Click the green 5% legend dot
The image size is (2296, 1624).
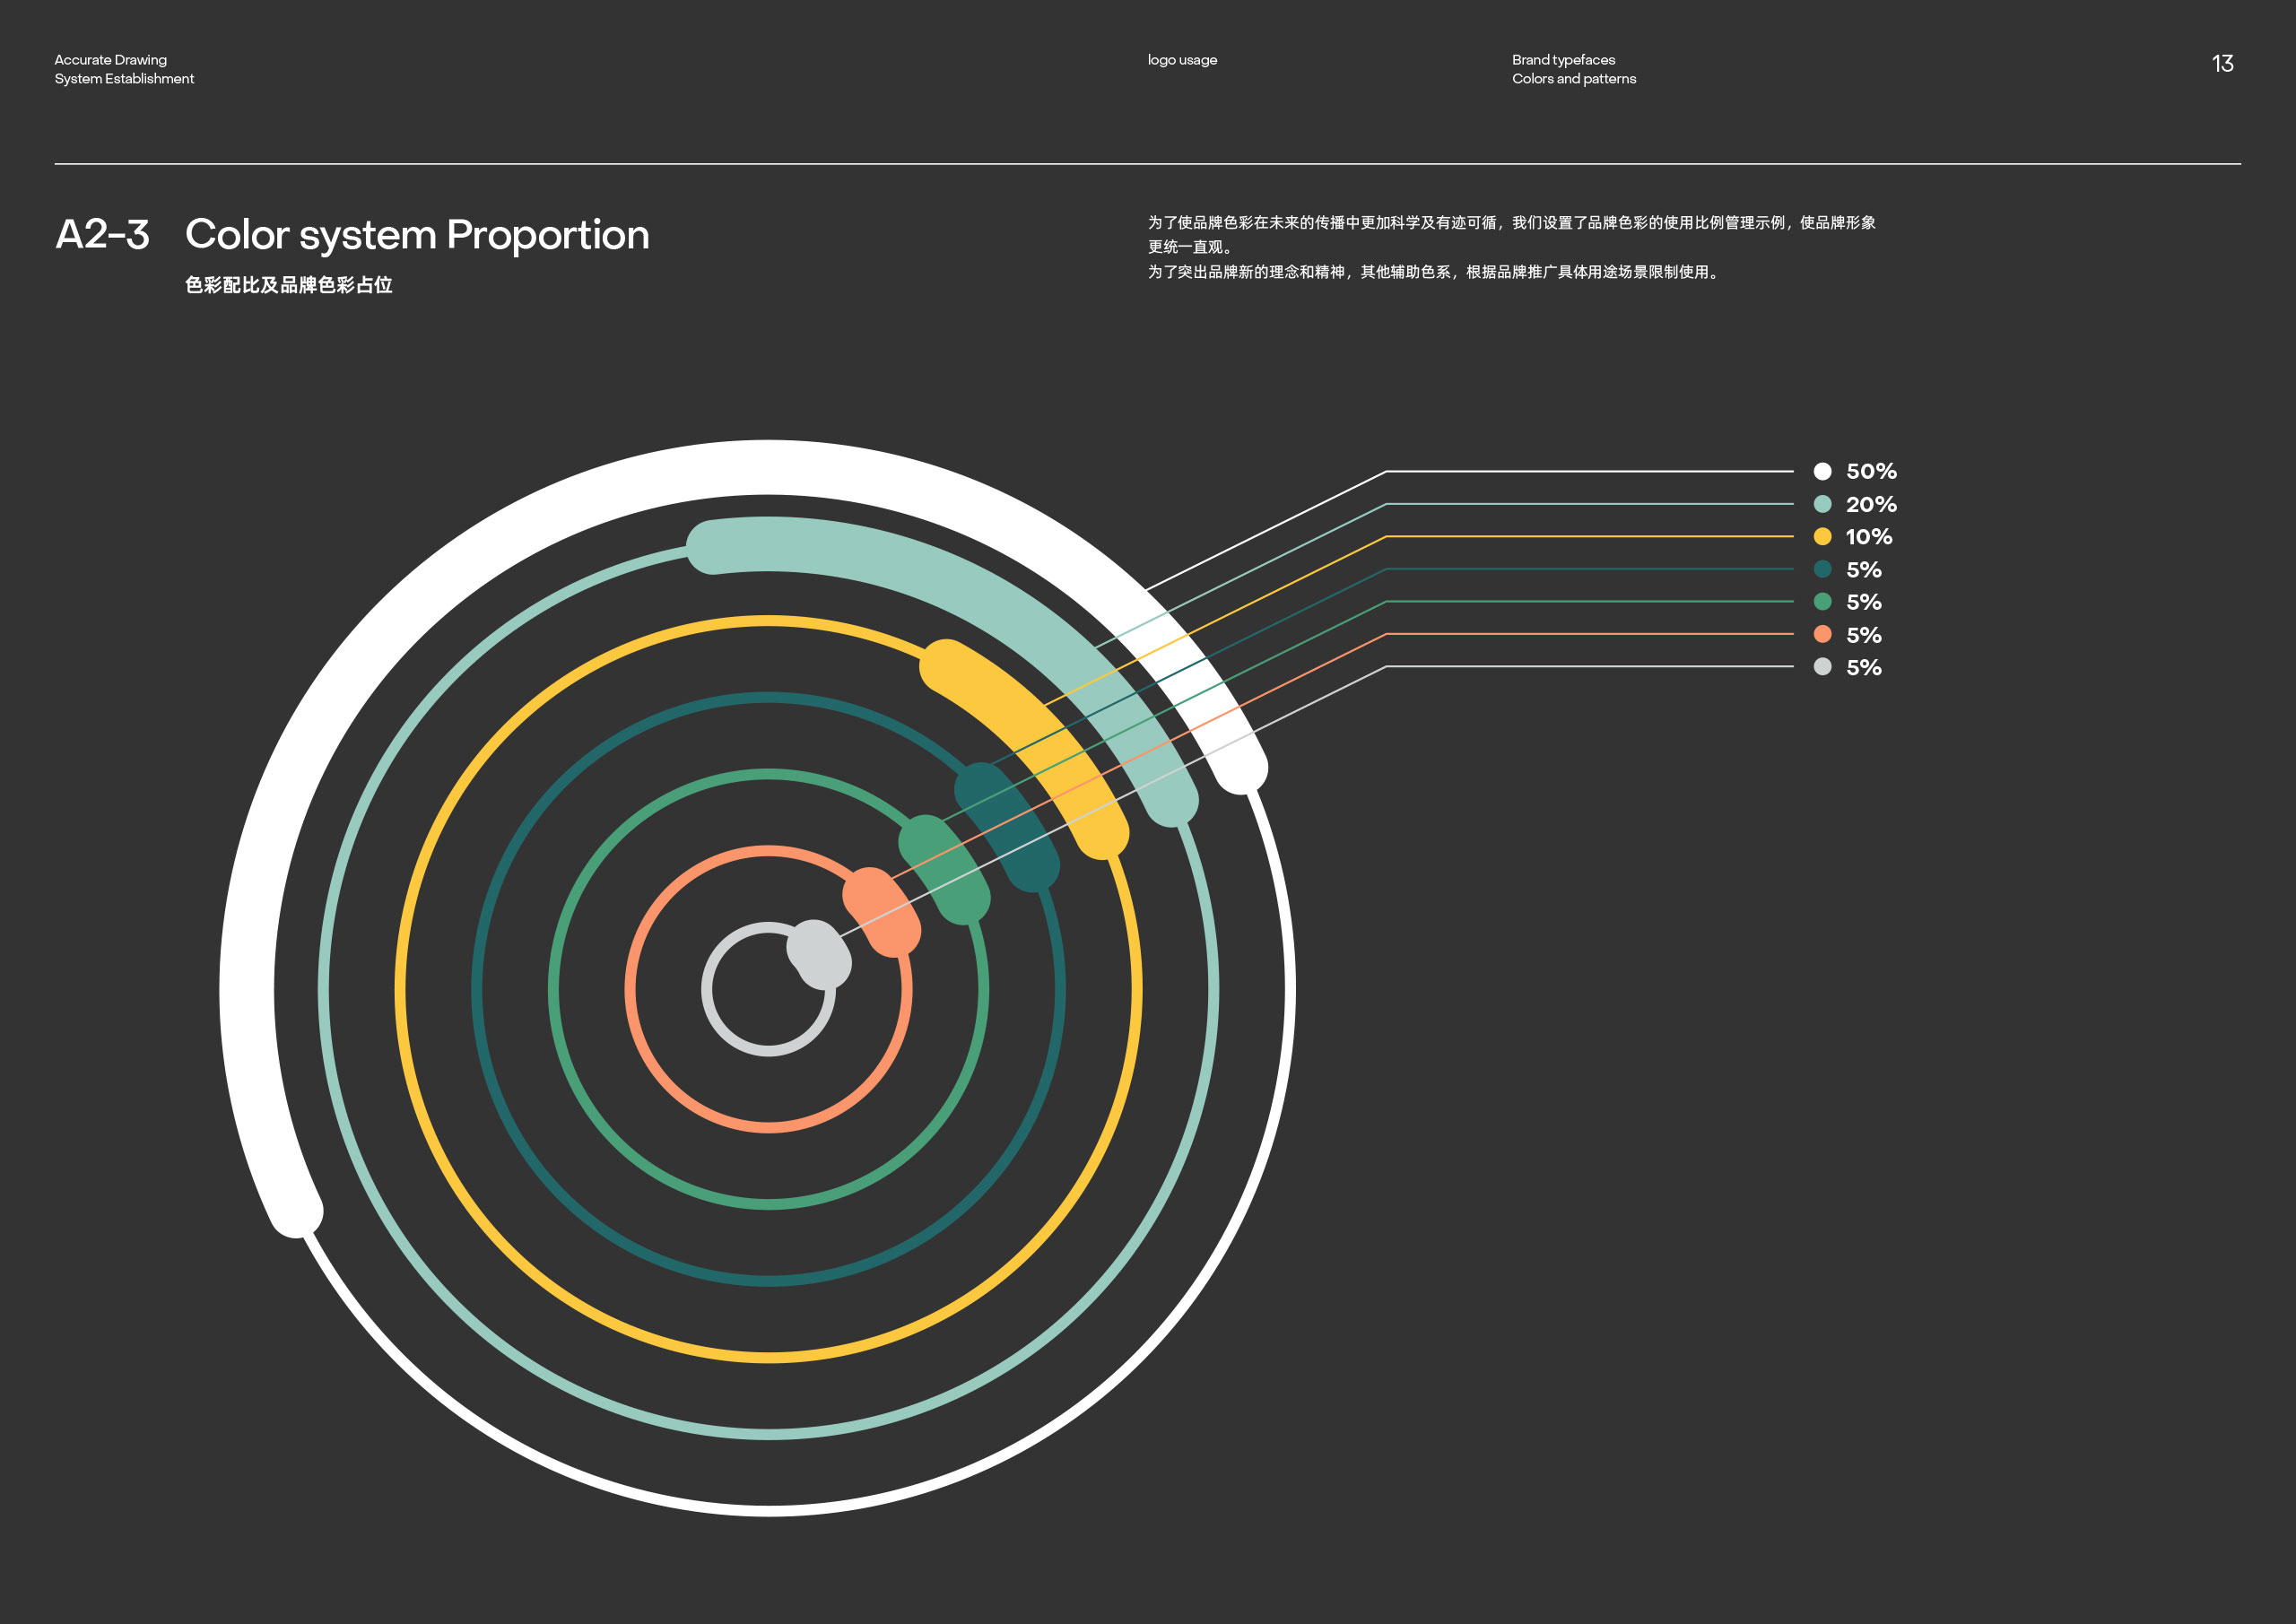(1822, 601)
